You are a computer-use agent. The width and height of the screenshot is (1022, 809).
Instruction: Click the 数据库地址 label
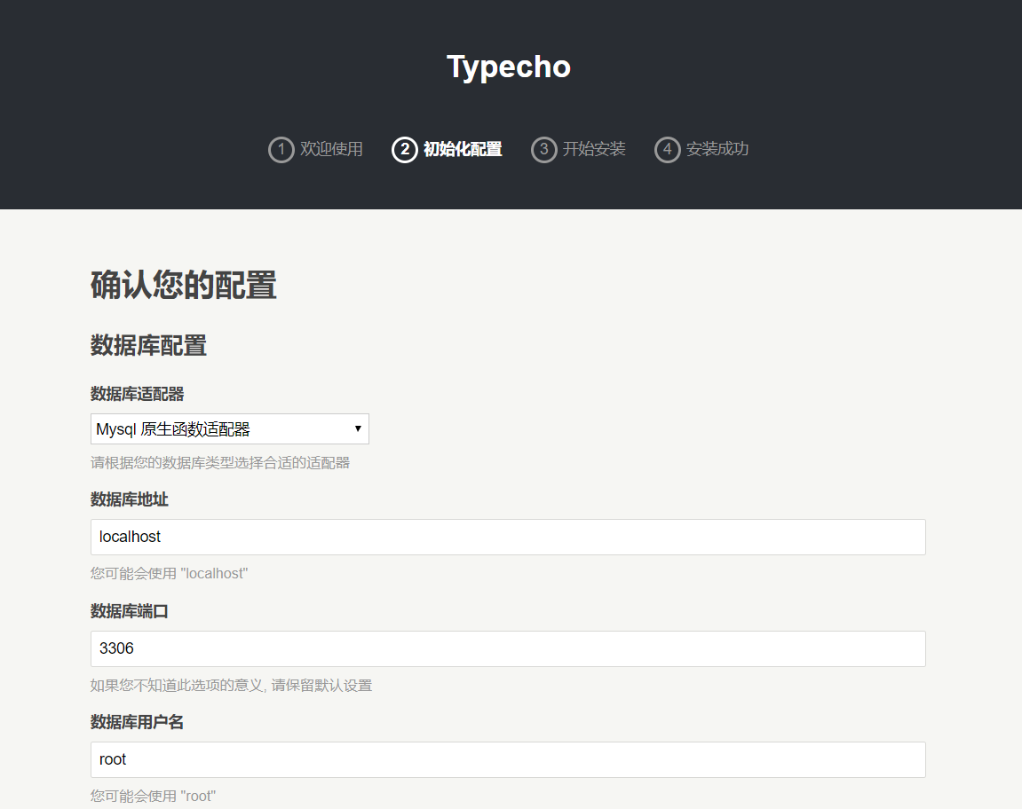click(x=129, y=499)
